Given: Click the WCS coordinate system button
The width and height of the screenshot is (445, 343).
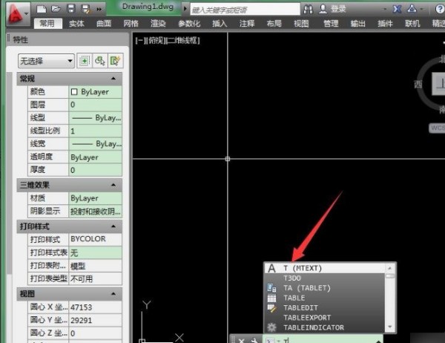Looking at the screenshot, I should (437, 128).
